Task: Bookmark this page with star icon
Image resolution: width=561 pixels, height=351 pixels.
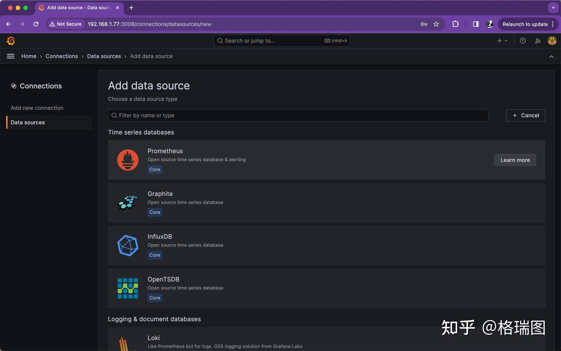Action: click(x=436, y=24)
